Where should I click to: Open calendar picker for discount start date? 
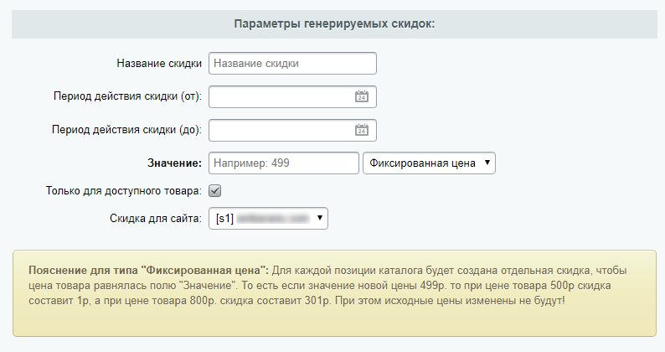pos(361,97)
